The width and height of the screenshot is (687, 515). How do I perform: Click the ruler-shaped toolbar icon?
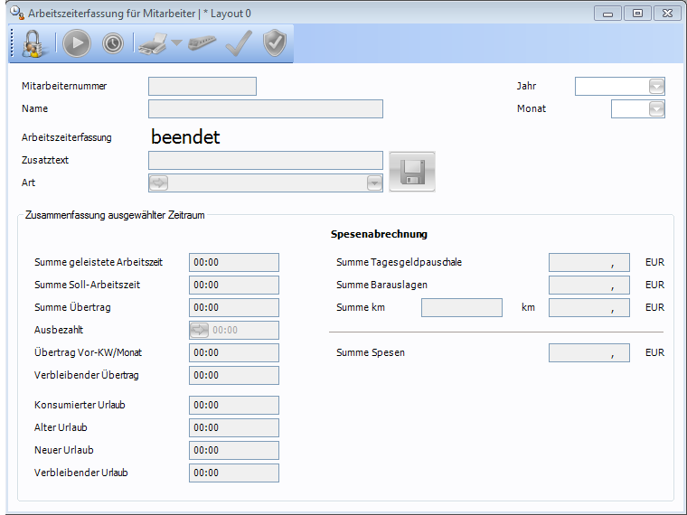[202, 43]
